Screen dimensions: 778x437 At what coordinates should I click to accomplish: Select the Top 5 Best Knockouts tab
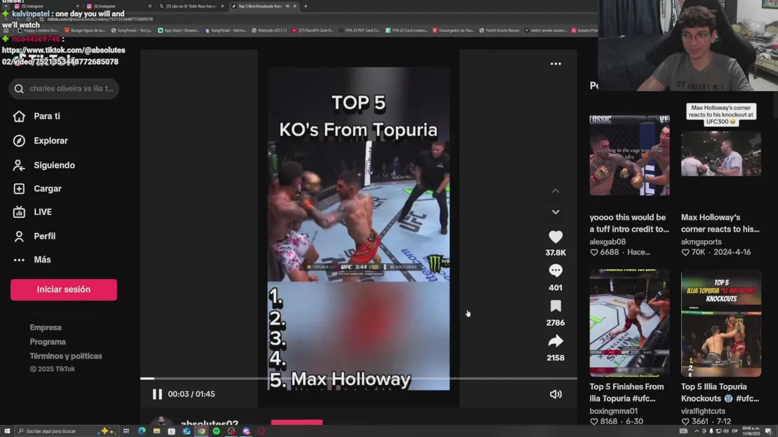point(263,6)
